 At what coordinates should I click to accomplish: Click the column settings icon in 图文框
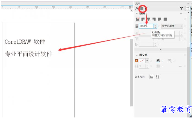158,66
